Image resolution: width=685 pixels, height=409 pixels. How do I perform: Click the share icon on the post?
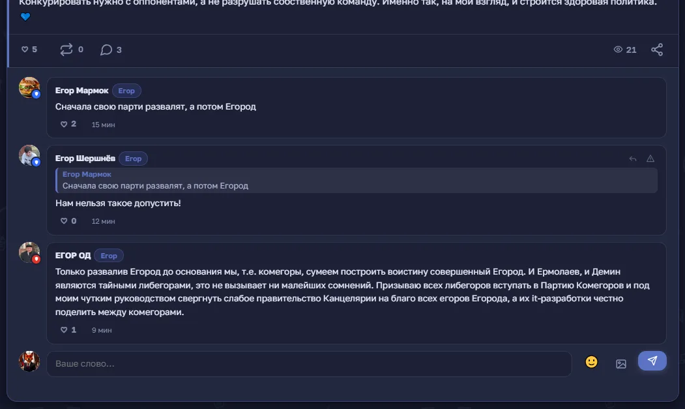pyautogui.click(x=657, y=50)
